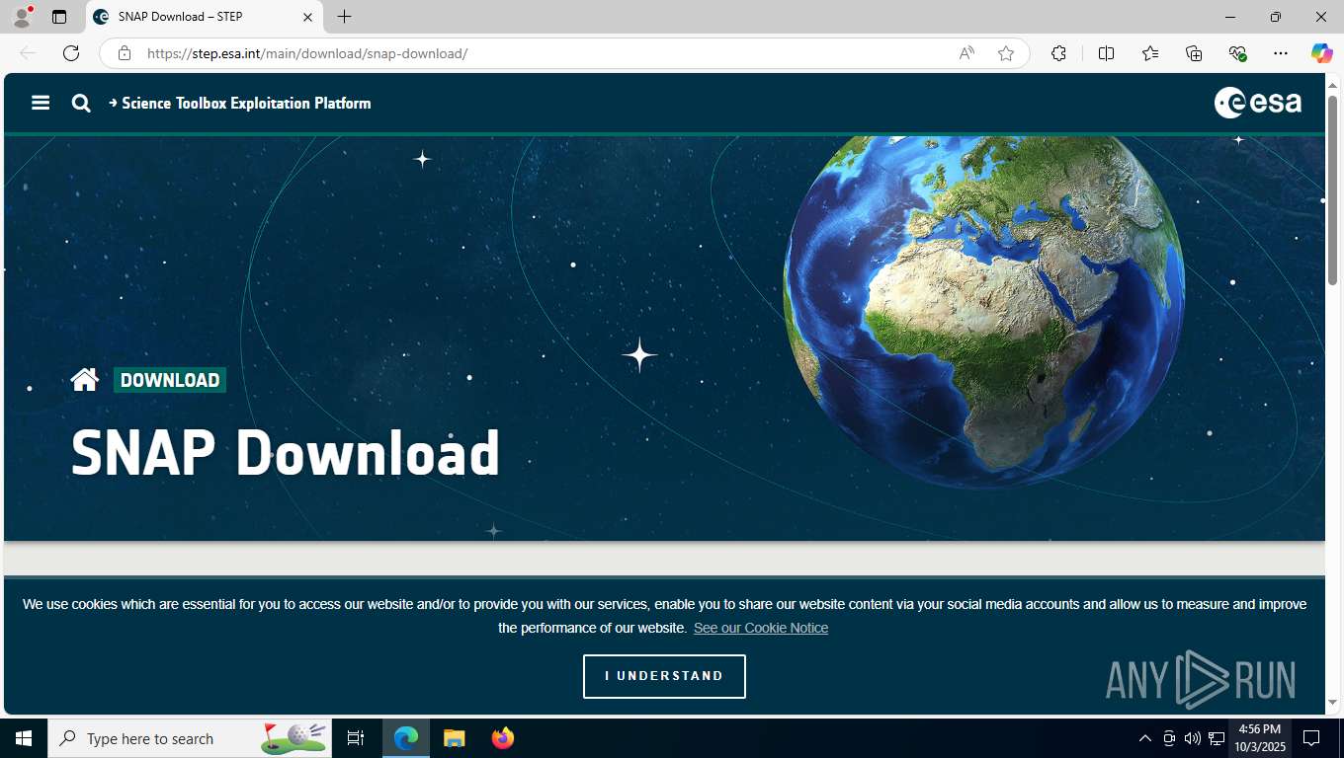Open the Favorites list
The height and width of the screenshot is (758, 1344).
tap(1150, 53)
